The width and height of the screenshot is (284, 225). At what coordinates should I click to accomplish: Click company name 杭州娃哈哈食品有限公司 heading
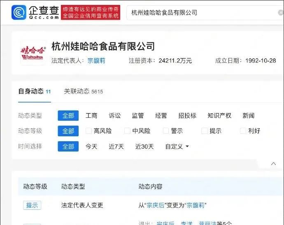coord(103,46)
